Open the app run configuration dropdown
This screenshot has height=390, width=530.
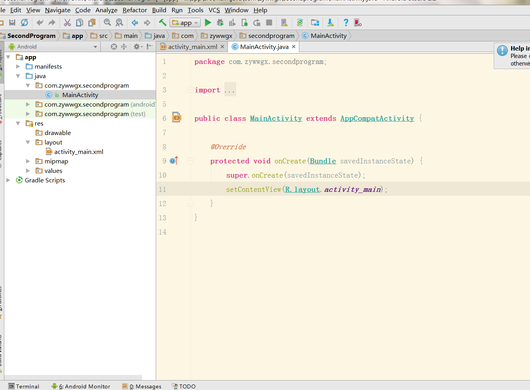[185, 23]
